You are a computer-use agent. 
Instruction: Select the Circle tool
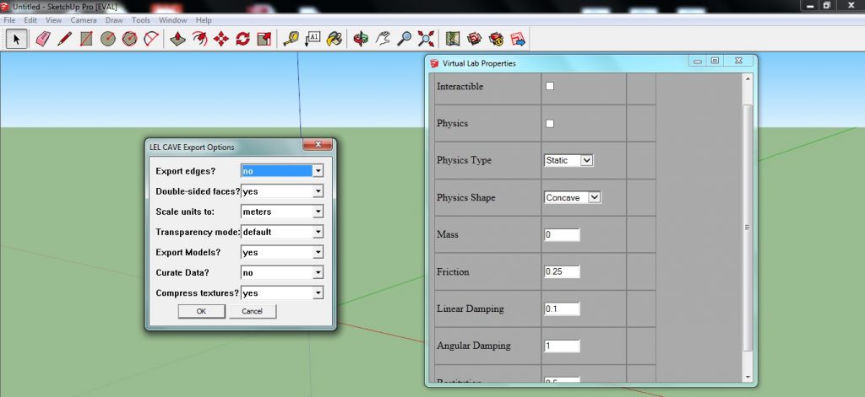(x=107, y=39)
